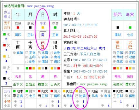Click the yellow 土 legend square
This screenshot has width=139, height=110.
pyautogui.click(x=4, y=56)
